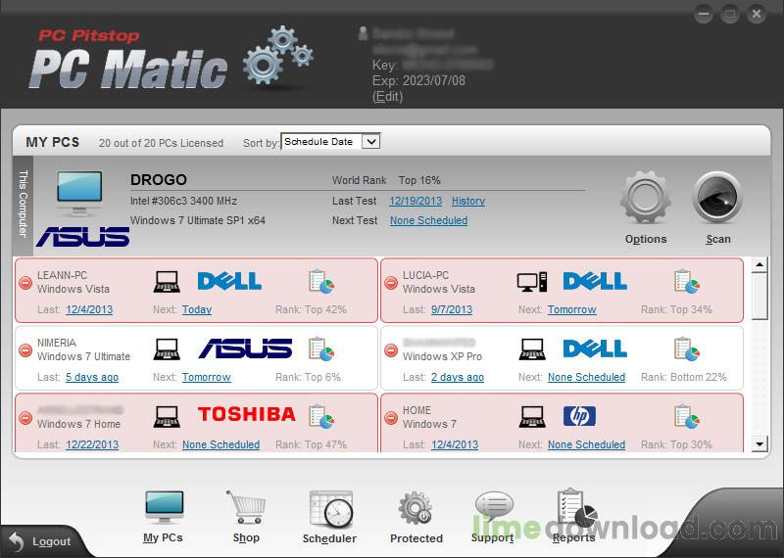
Task: Click HOME PC's None Scheduled link
Action: [586, 444]
